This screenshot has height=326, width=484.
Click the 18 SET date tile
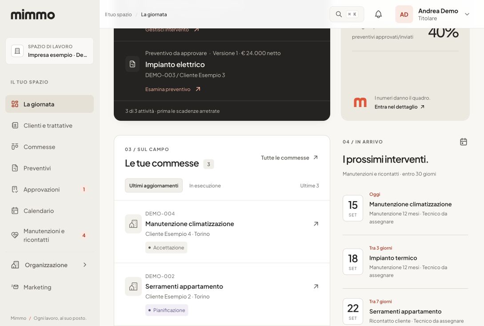[x=353, y=262]
